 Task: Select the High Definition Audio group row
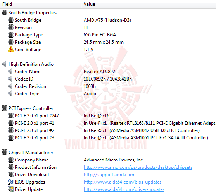point(31,64)
